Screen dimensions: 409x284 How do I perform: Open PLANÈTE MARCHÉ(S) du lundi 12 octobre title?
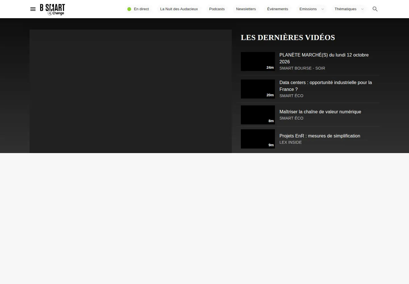pos(324,58)
